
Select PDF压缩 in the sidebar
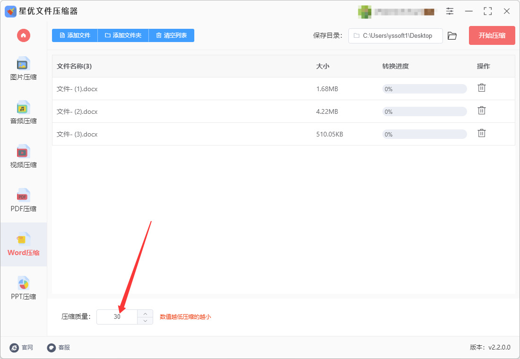[23, 201]
